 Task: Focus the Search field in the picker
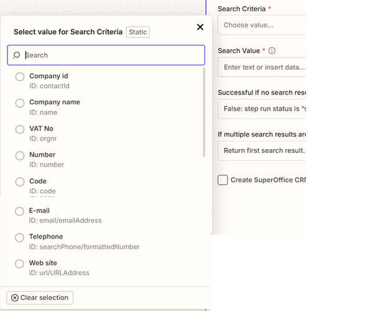[x=106, y=55]
